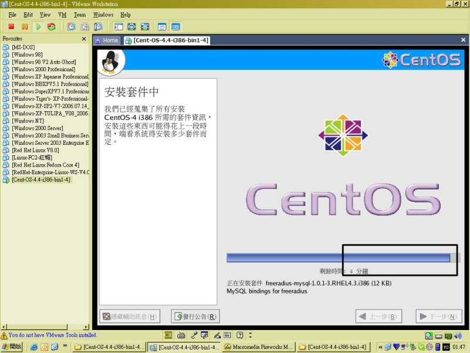Select [Cent-OS-4.4-i386-bin1-4] in Favorites list

(41, 179)
